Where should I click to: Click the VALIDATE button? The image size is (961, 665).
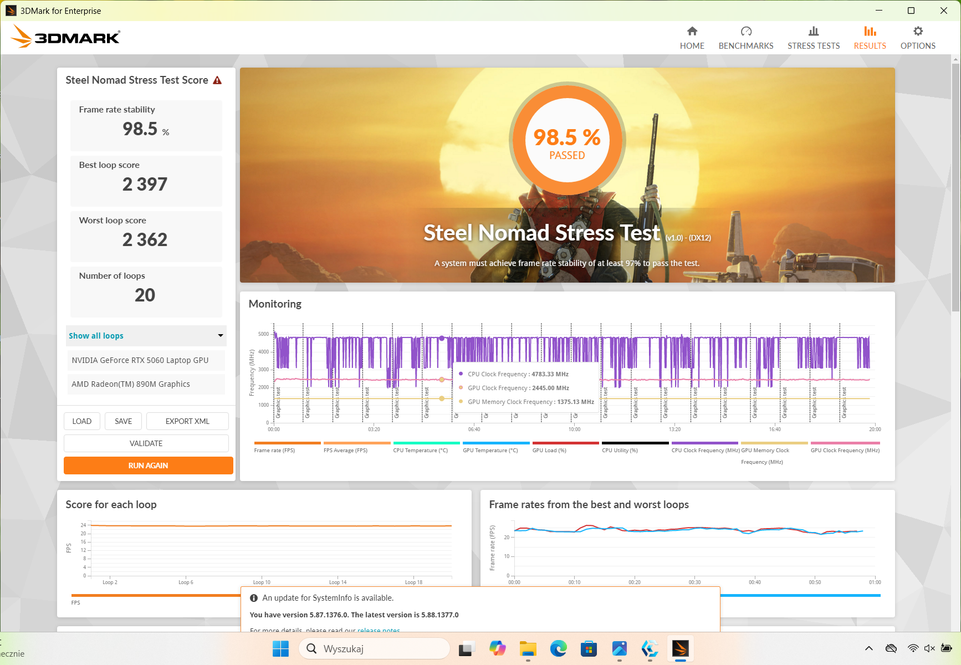coord(146,443)
